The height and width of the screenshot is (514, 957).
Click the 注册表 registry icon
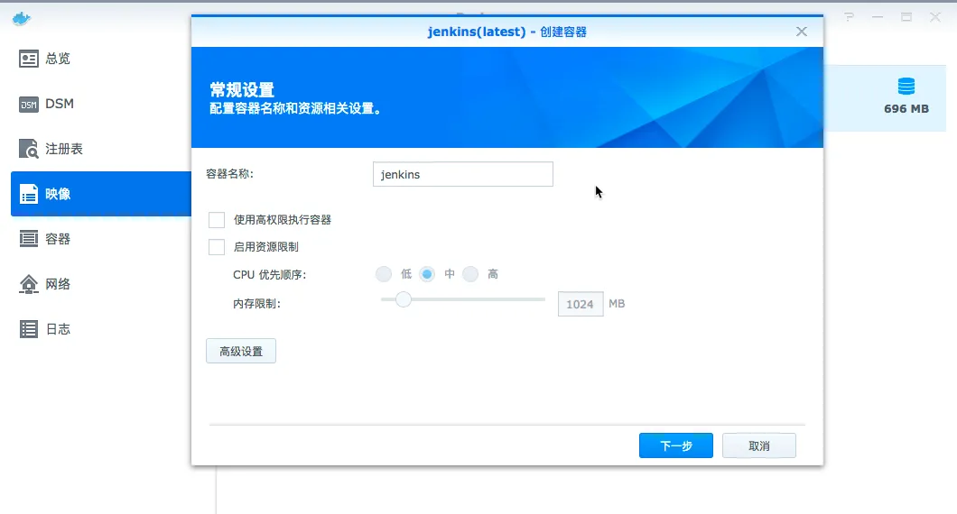29,149
